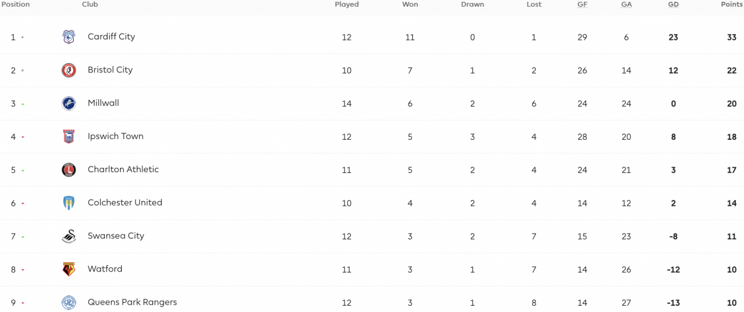Screen dimensions: 744x312
Task: Open the Cardiff City club link
Action: 111,37
